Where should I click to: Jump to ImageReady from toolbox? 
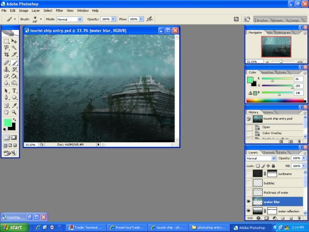pos(10,153)
